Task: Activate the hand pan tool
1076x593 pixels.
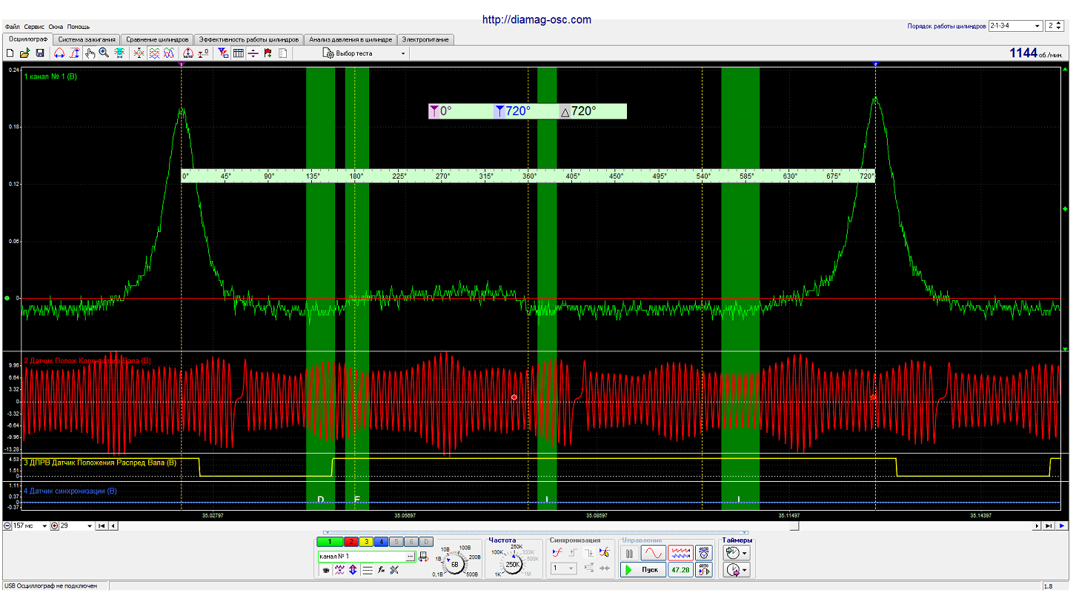Action: [x=90, y=53]
